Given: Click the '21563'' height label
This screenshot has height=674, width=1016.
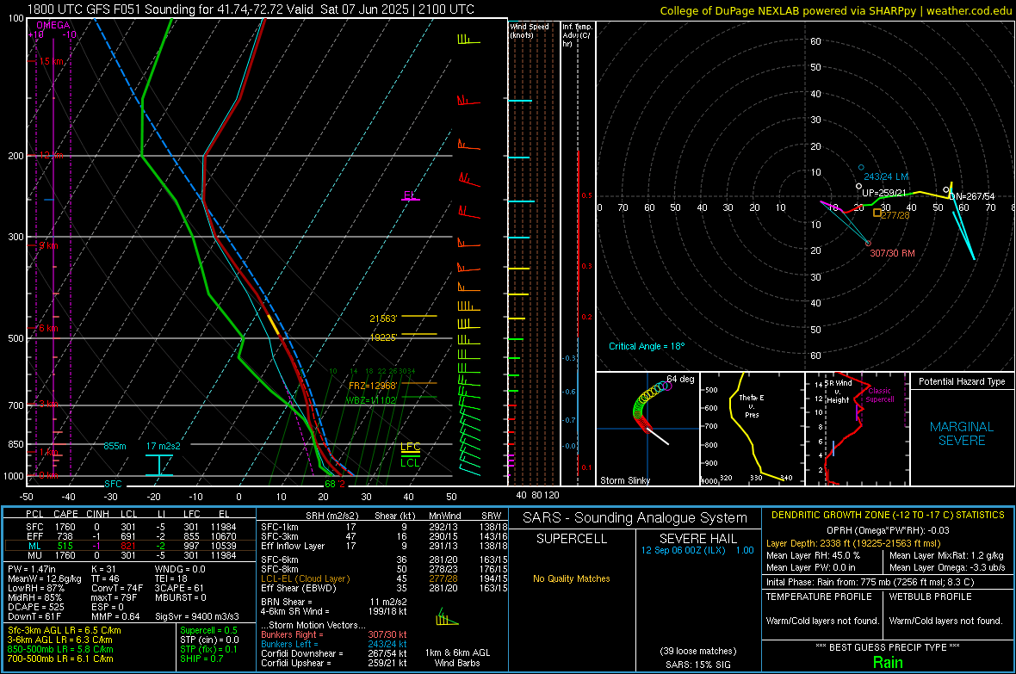Looking at the screenshot, I should (383, 318).
